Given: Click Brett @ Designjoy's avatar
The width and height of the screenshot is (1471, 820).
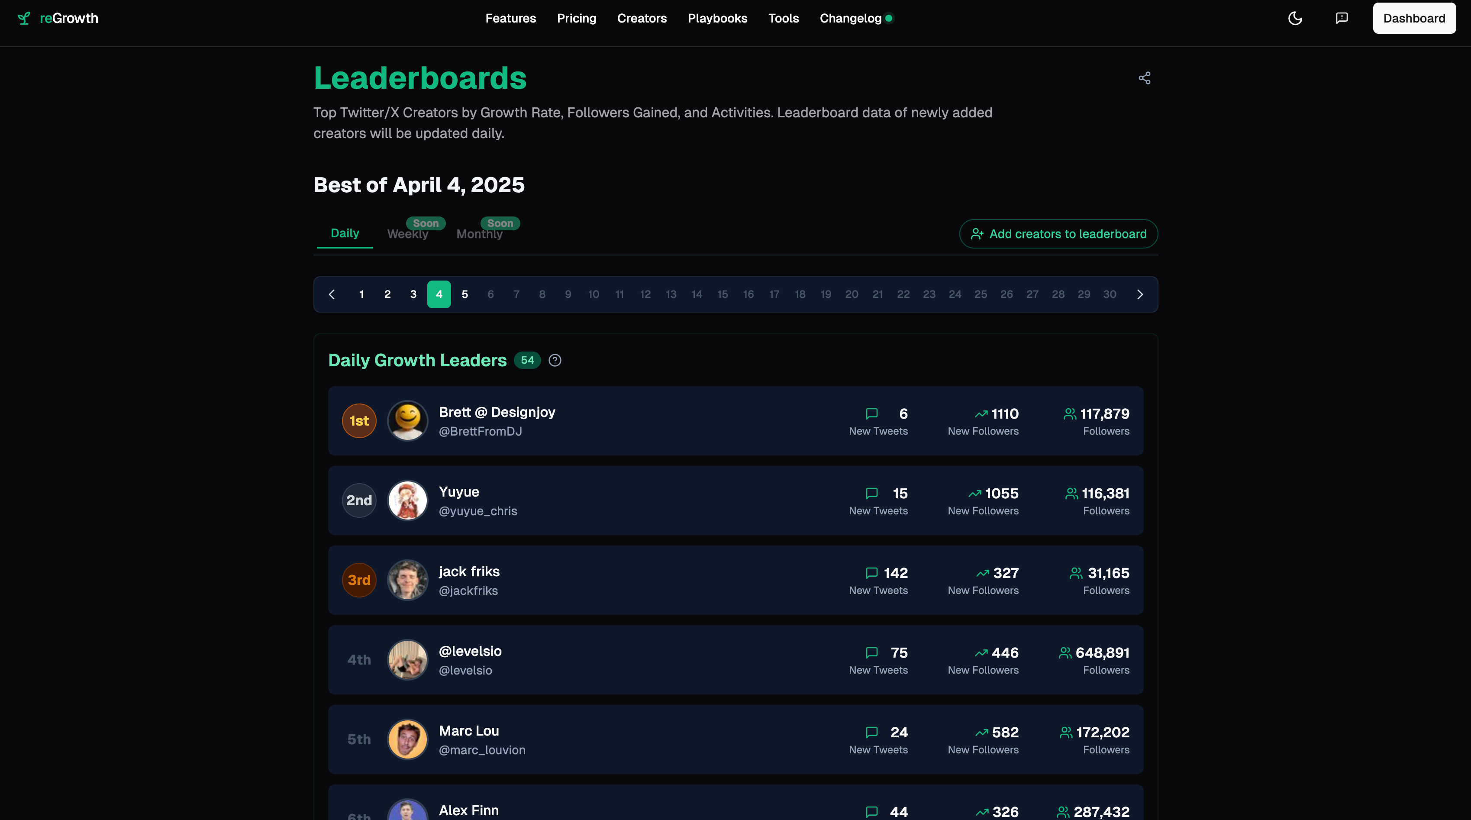Looking at the screenshot, I should click(407, 421).
